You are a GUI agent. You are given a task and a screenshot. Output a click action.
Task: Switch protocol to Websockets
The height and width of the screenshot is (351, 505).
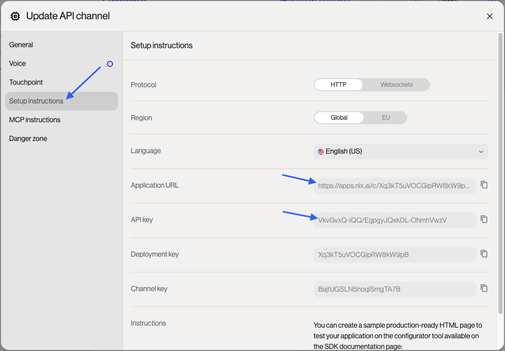396,85
